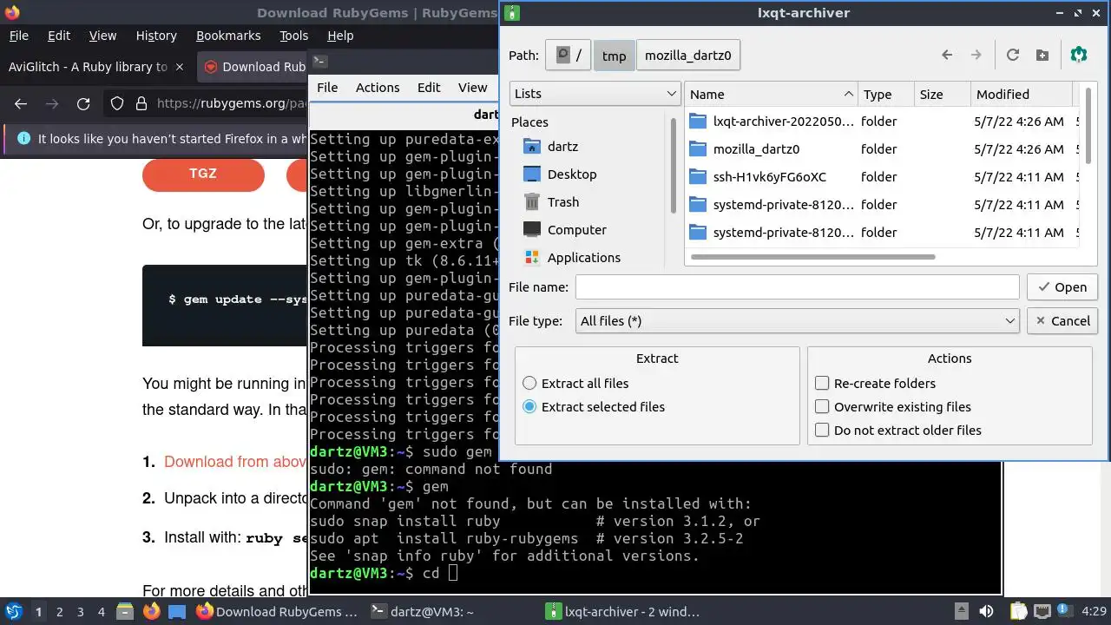Viewport: 1111px width, 625px height.
Task: Click the mozilla_dartz0 path button
Action: [687, 56]
